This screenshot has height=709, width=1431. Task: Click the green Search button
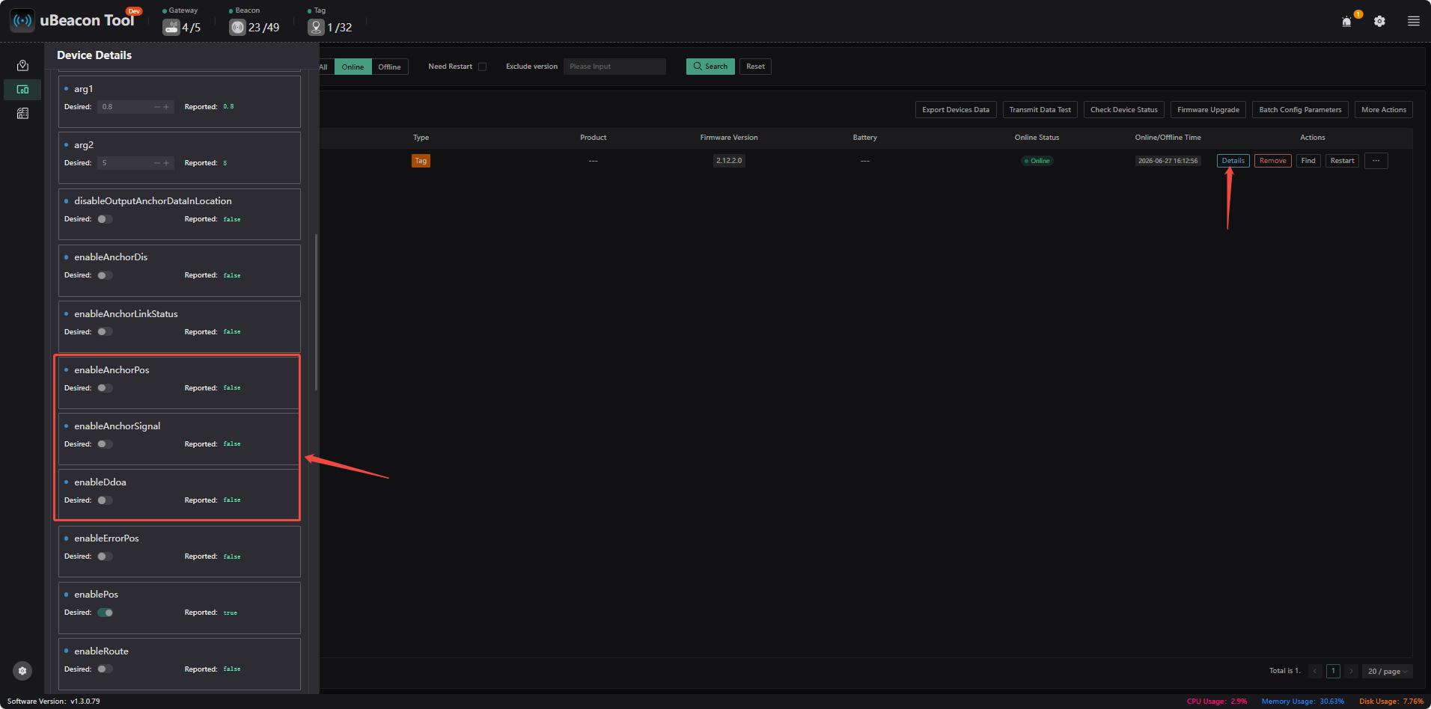point(710,67)
